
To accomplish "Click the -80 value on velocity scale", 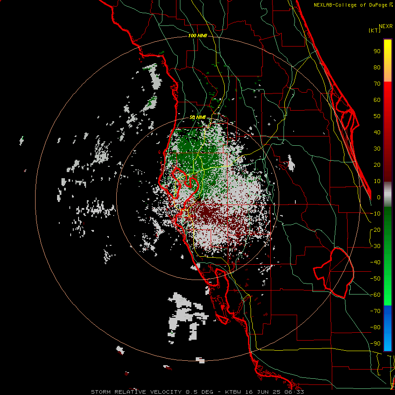I will [x=375, y=327].
